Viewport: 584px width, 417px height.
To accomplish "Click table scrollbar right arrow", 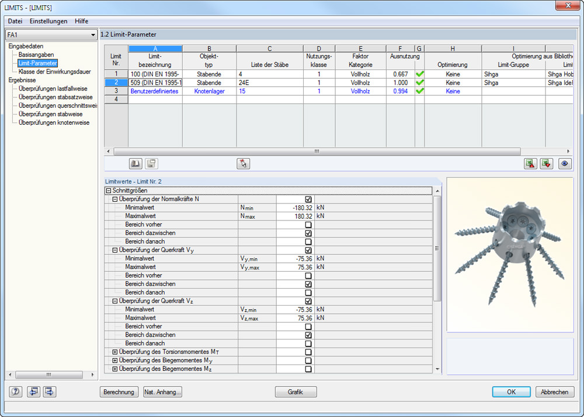I will pyautogui.click(x=568, y=152).
